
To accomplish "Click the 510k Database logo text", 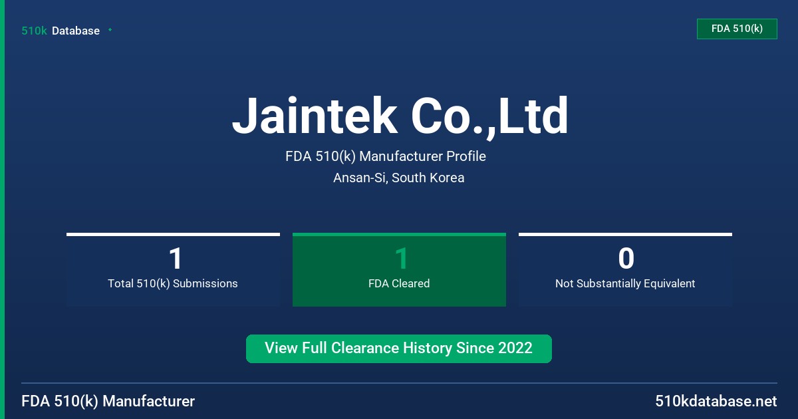I will (61, 31).
